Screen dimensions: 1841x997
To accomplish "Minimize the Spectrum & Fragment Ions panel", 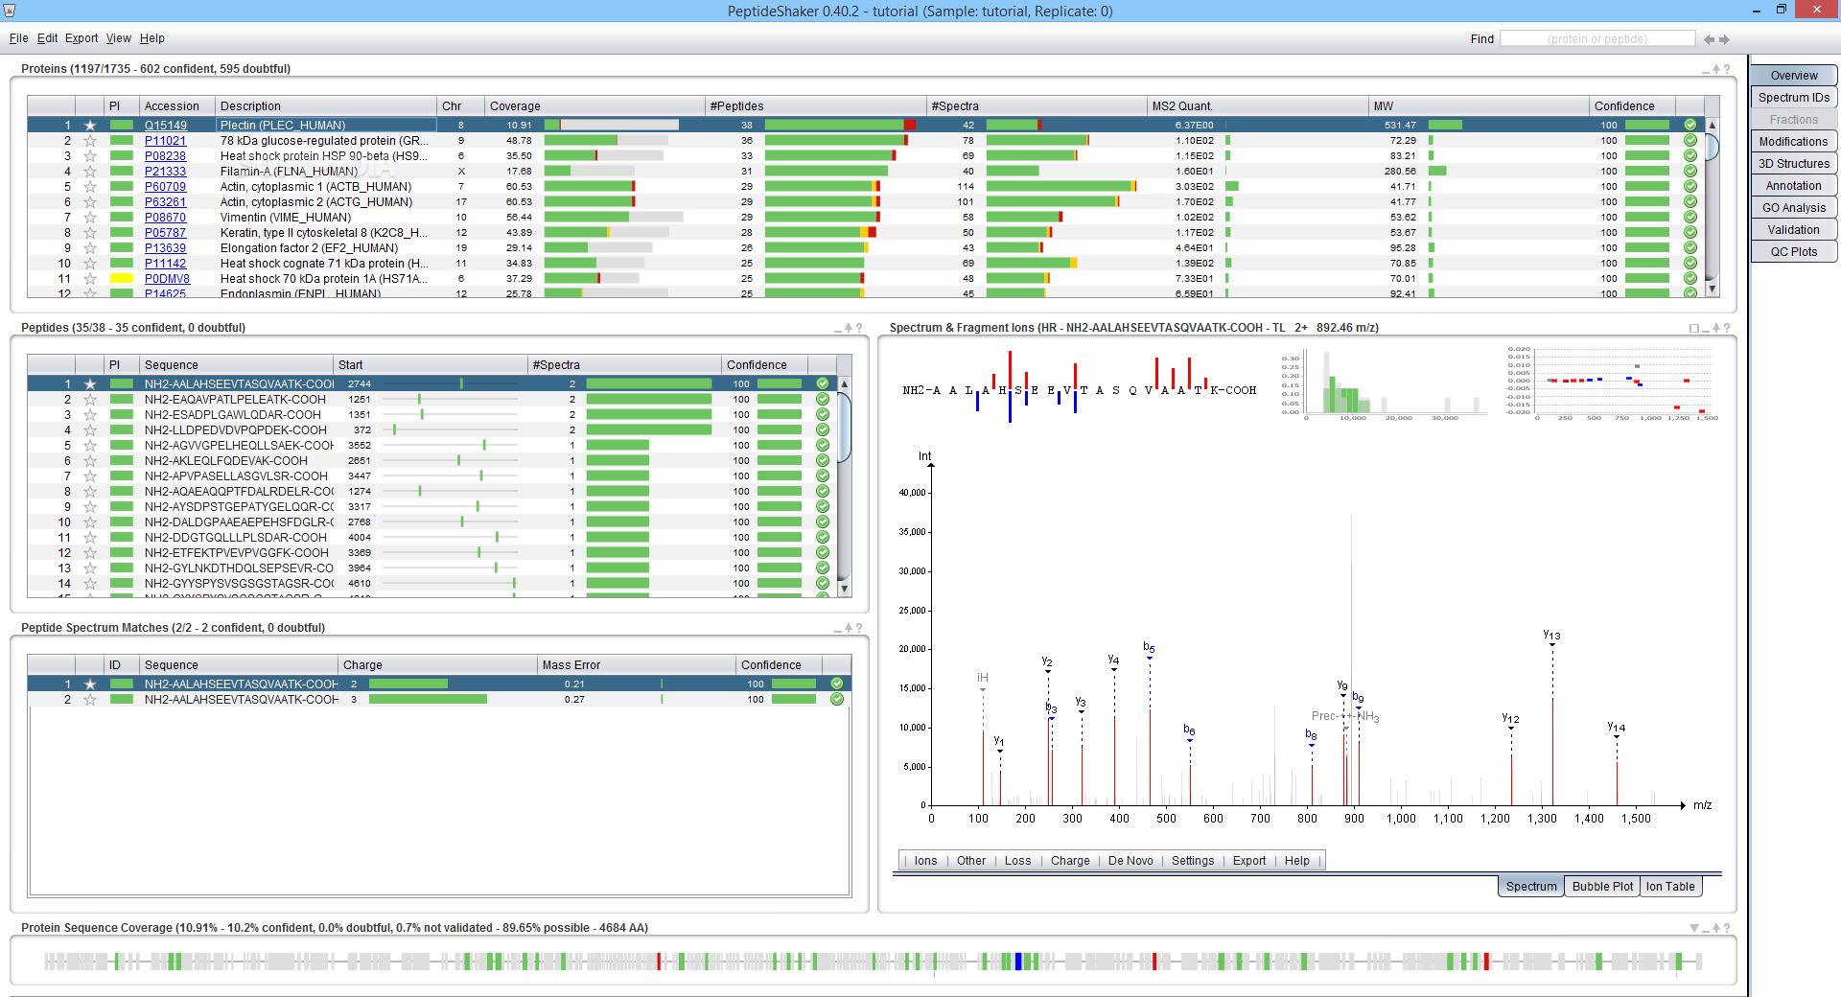I will tap(1707, 331).
